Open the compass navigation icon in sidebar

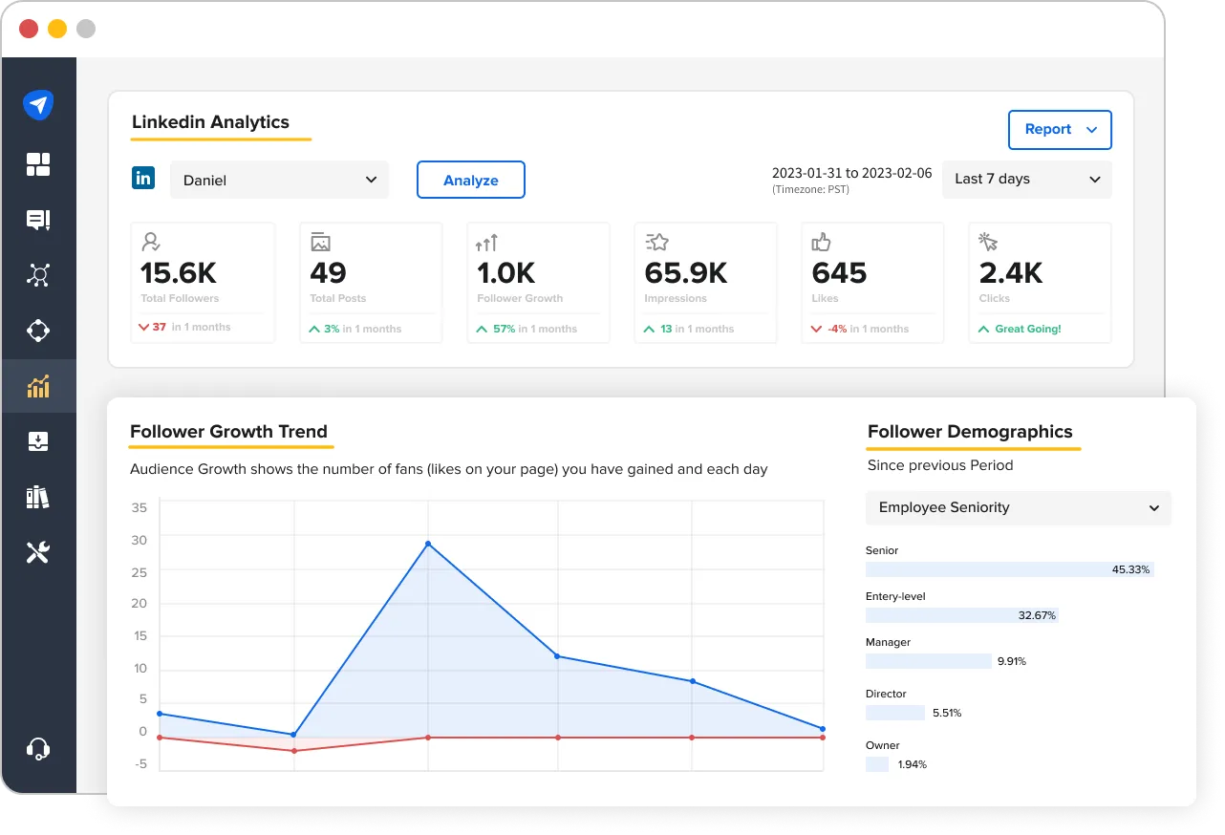tap(38, 331)
